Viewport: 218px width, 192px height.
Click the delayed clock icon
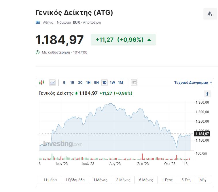pyautogui.click(x=37, y=52)
